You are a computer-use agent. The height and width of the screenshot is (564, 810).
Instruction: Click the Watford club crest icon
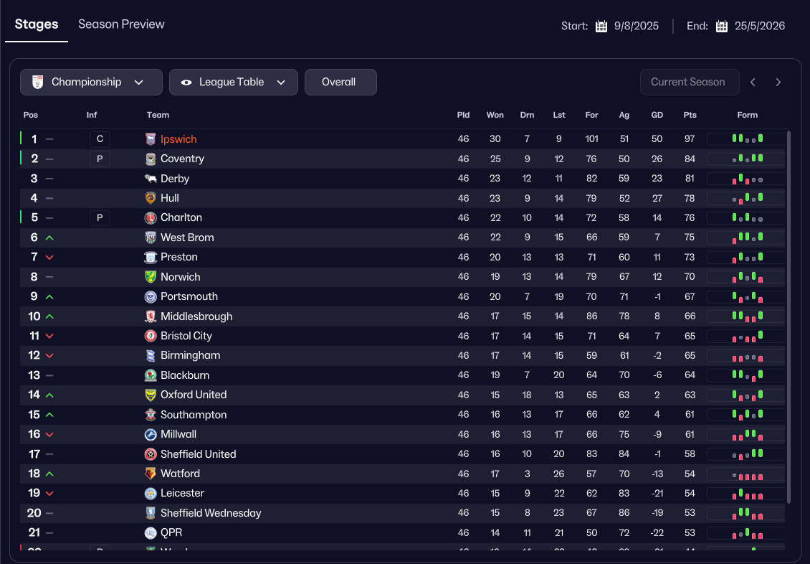(x=151, y=474)
